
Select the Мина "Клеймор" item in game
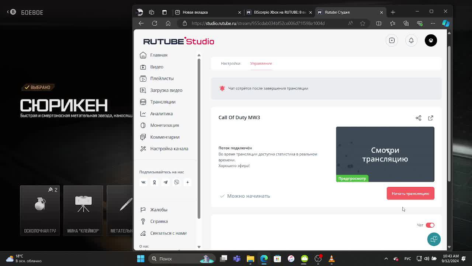(x=83, y=210)
